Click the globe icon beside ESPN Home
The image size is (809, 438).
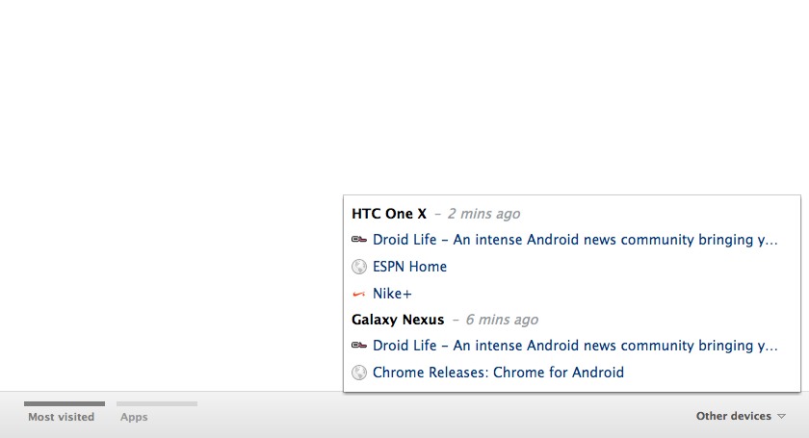(x=359, y=267)
